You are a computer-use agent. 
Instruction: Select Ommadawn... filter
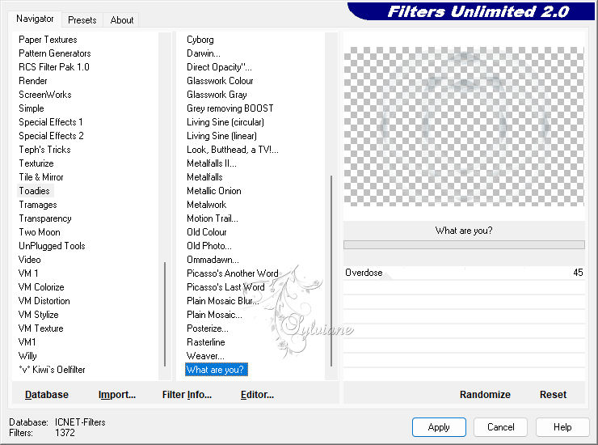click(213, 260)
